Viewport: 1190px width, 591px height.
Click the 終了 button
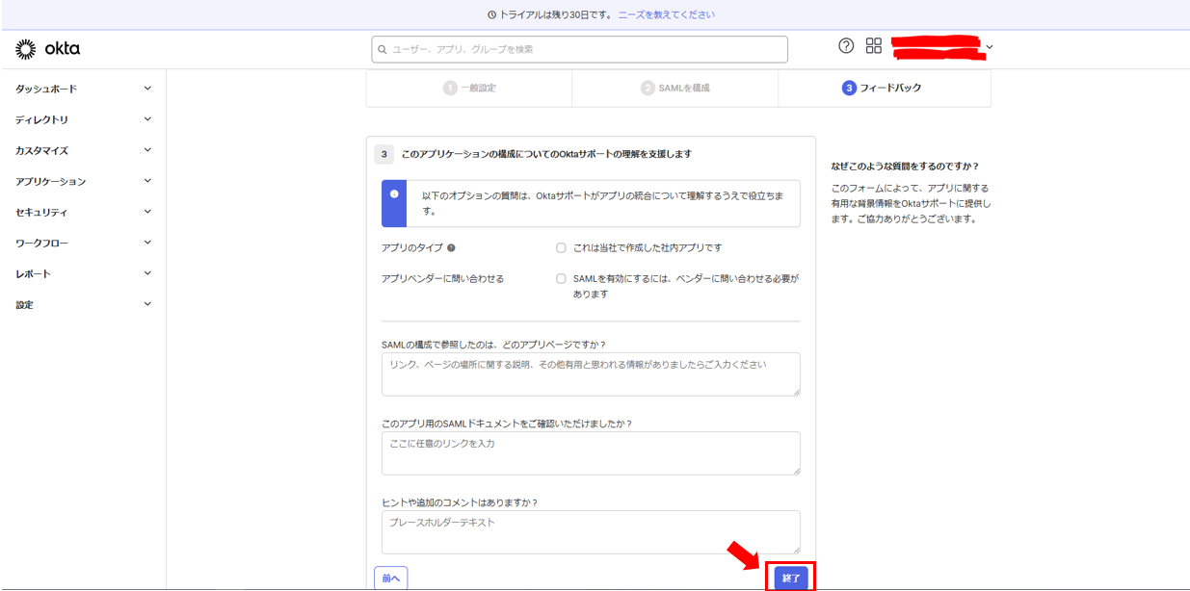[x=791, y=578]
